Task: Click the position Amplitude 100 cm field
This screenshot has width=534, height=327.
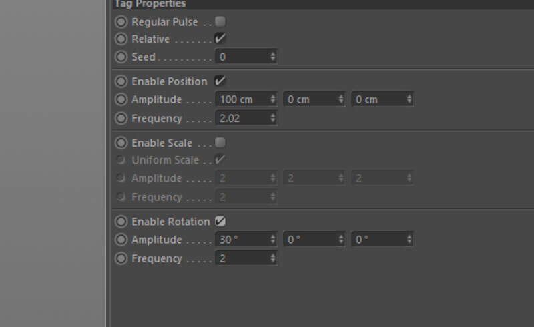Action: pyautogui.click(x=242, y=99)
